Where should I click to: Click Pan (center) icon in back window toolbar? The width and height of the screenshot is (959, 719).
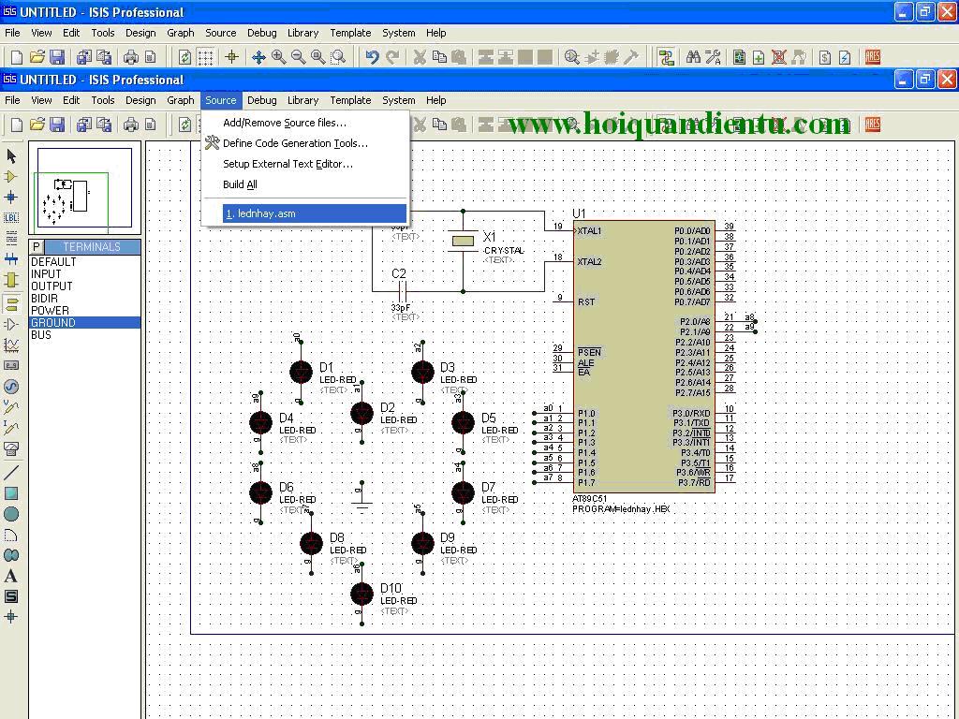(x=258, y=57)
